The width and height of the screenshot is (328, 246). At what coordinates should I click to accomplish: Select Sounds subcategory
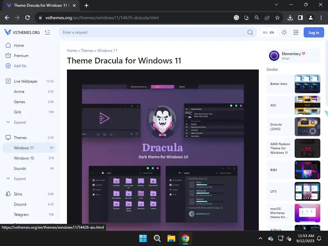20,168
